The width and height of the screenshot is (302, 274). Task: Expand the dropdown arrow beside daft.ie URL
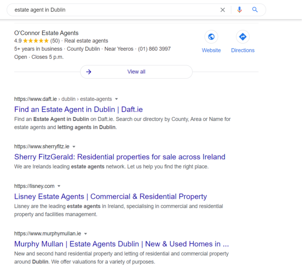[x=116, y=99]
